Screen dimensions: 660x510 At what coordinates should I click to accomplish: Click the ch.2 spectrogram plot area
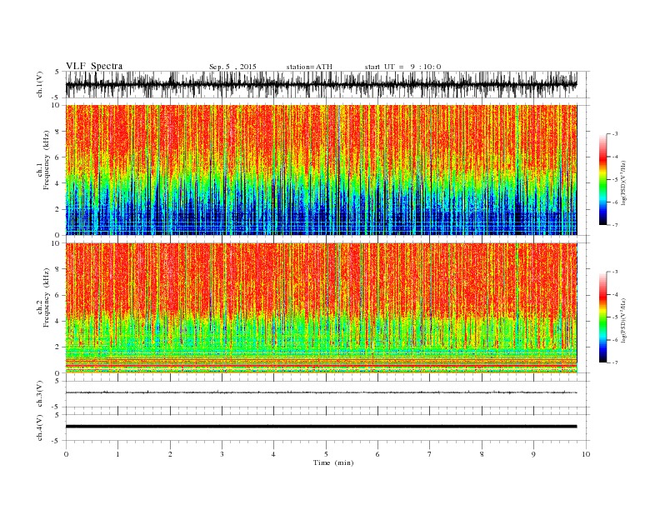tap(321, 308)
